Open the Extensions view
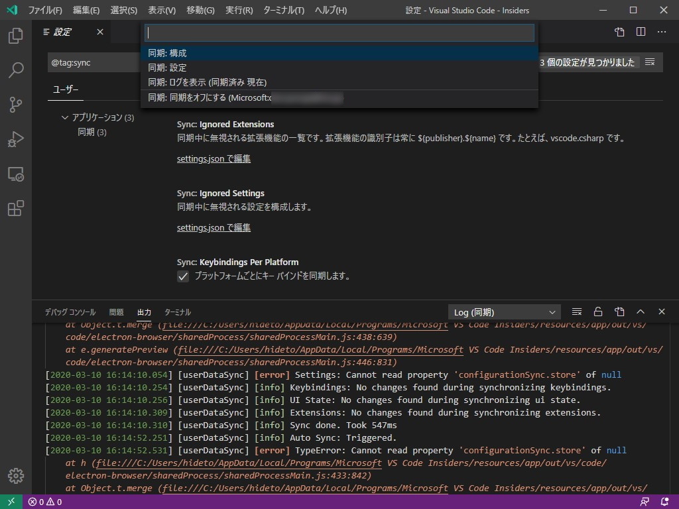679x509 pixels. pos(16,208)
